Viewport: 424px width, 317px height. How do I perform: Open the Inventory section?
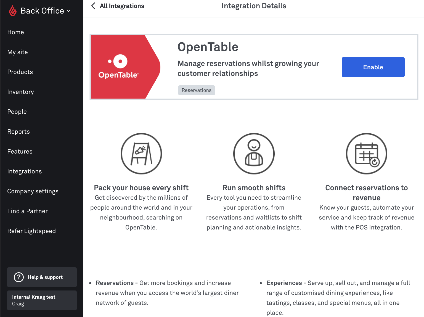(x=20, y=92)
